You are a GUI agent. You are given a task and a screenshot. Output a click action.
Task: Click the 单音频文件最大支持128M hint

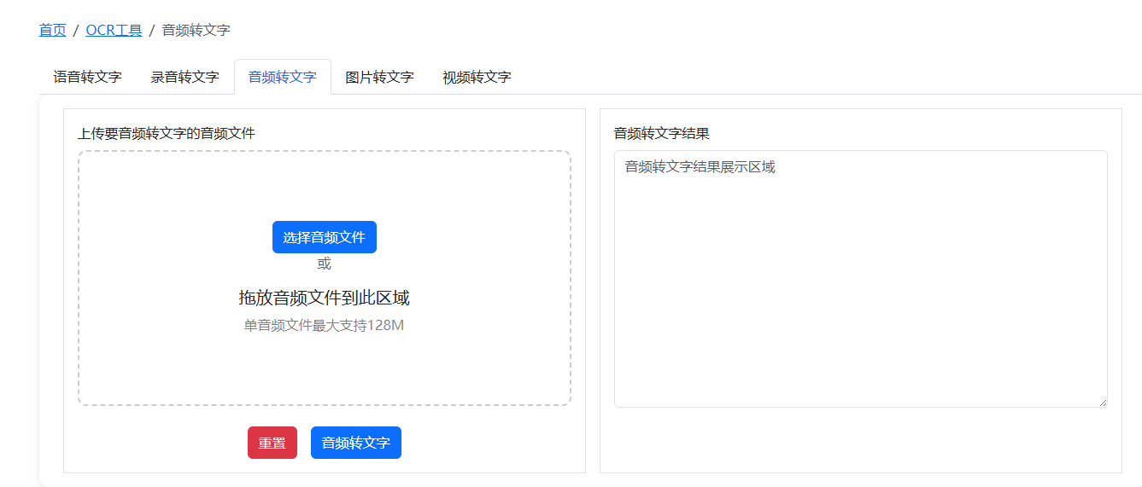coord(325,325)
